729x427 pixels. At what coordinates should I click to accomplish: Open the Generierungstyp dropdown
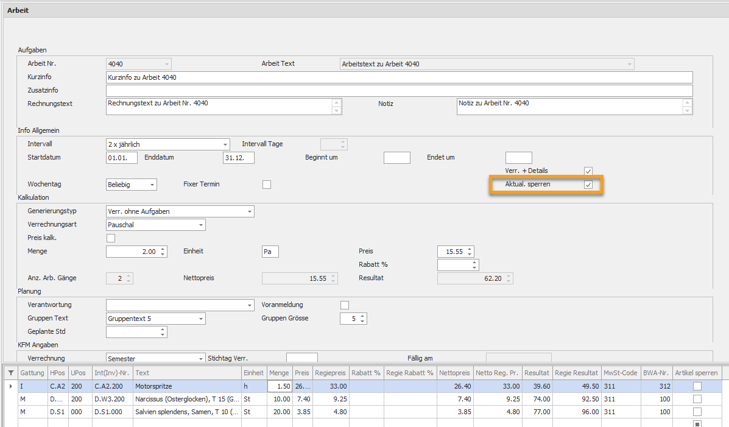point(249,211)
